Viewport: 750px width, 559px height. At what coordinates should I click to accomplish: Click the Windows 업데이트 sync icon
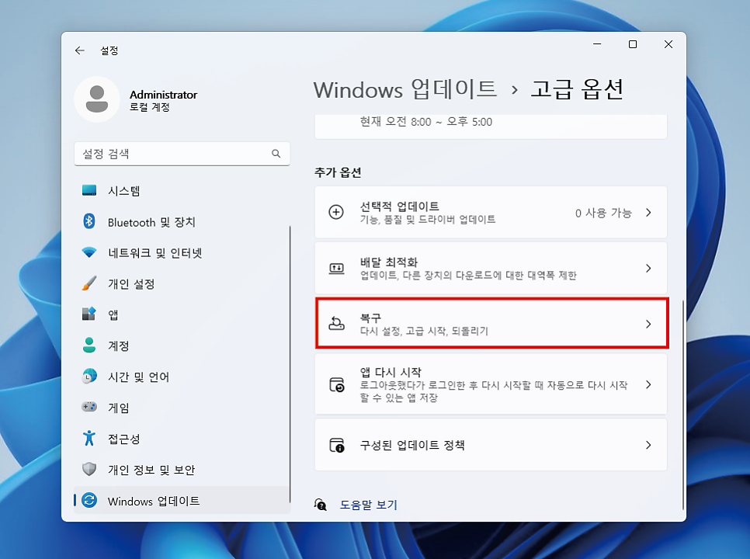tap(89, 500)
